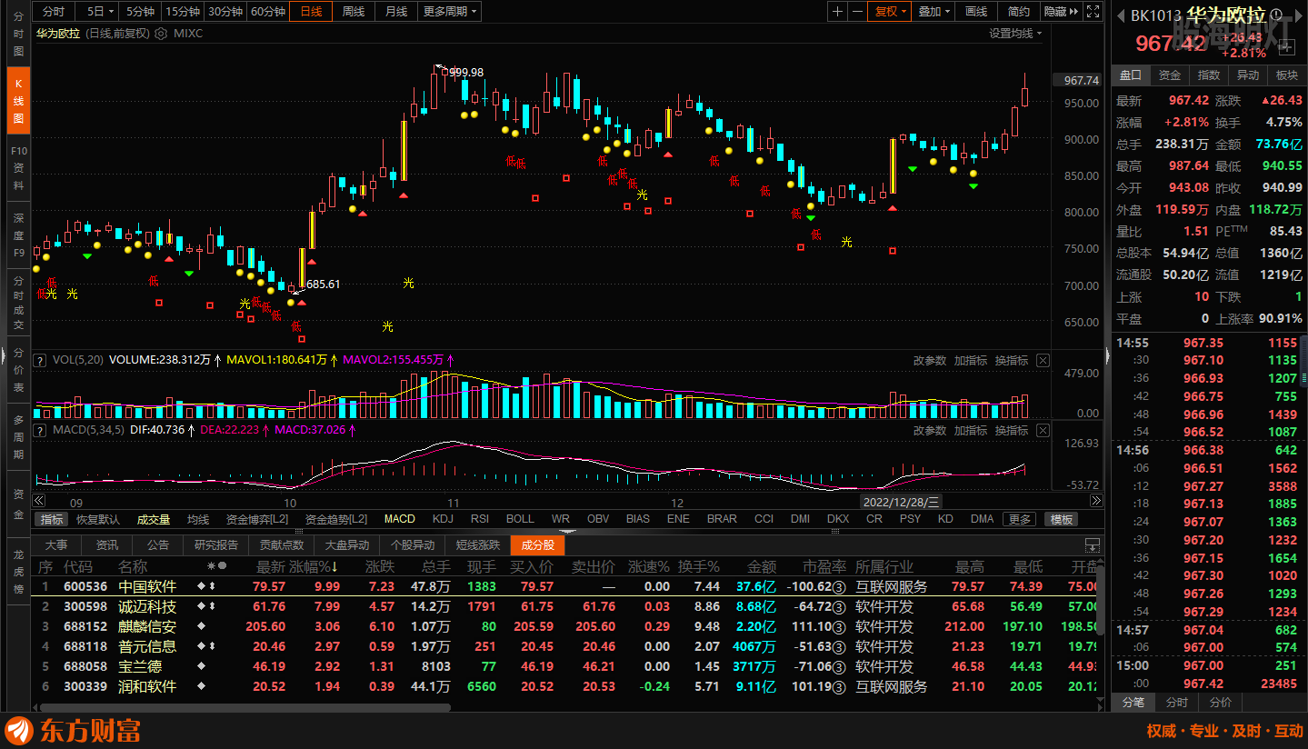Jump to chart start with double left arrow
The image size is (1308, 749).
tap(38, 501)
